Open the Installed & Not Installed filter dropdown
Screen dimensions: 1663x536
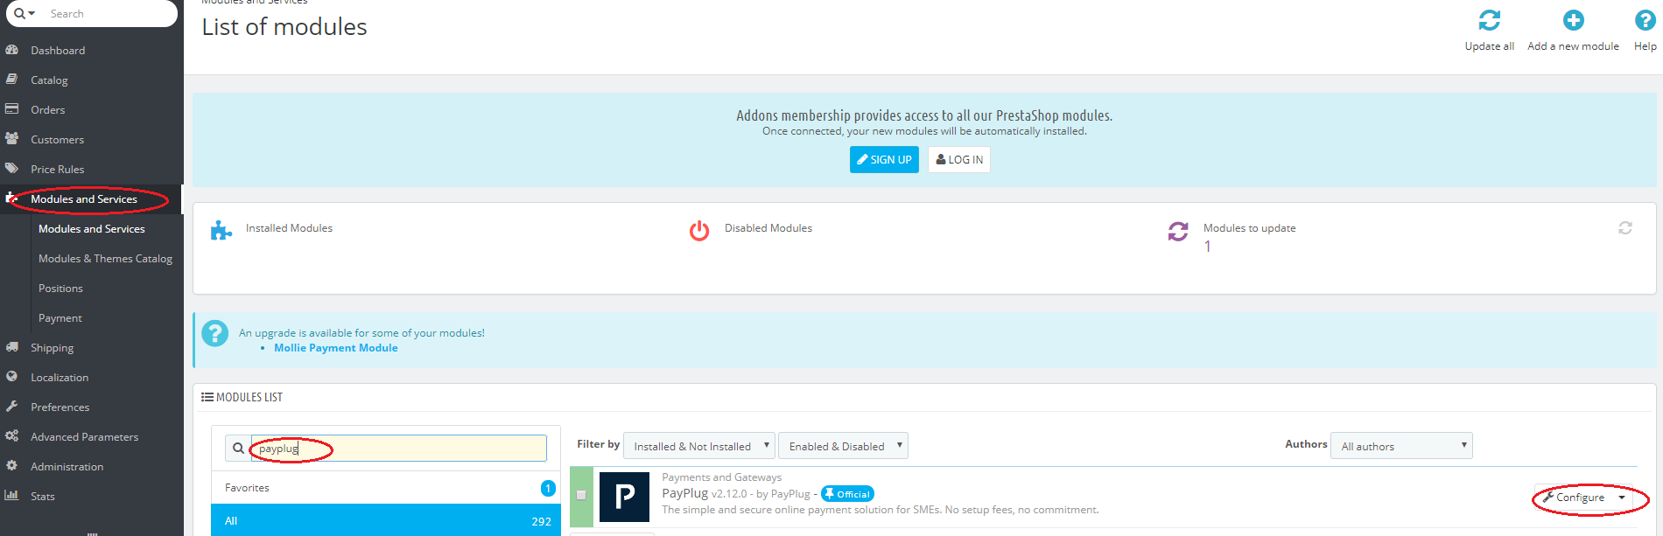pos(698,446)
